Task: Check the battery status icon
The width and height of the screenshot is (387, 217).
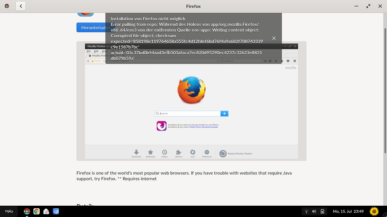Action: tap(322, 211)
